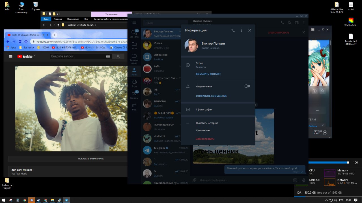
Task: Open the Kr2n folder in Telegram sidebar
Action: point(134,46)
